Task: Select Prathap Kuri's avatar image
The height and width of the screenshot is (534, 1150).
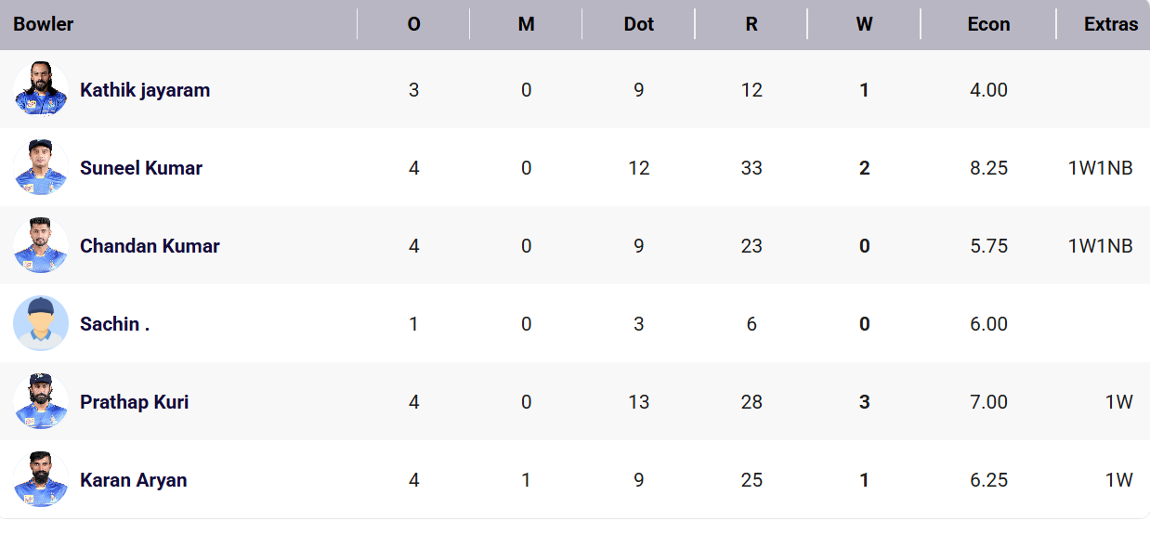Action: pyautogui.click(x=41, y=402)
